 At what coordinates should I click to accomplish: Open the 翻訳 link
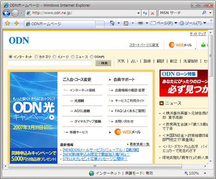click(x=160, y=61)
